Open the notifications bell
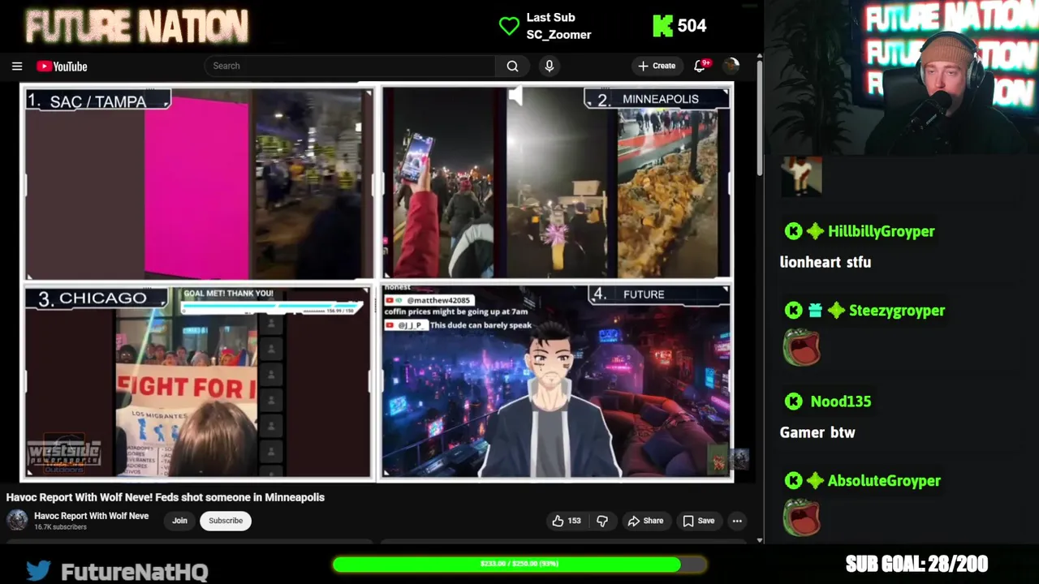Viewport: 1039px width, 584px height. coord(701,66)
